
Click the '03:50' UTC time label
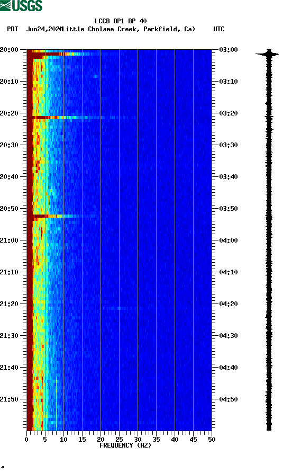(229, 209)
